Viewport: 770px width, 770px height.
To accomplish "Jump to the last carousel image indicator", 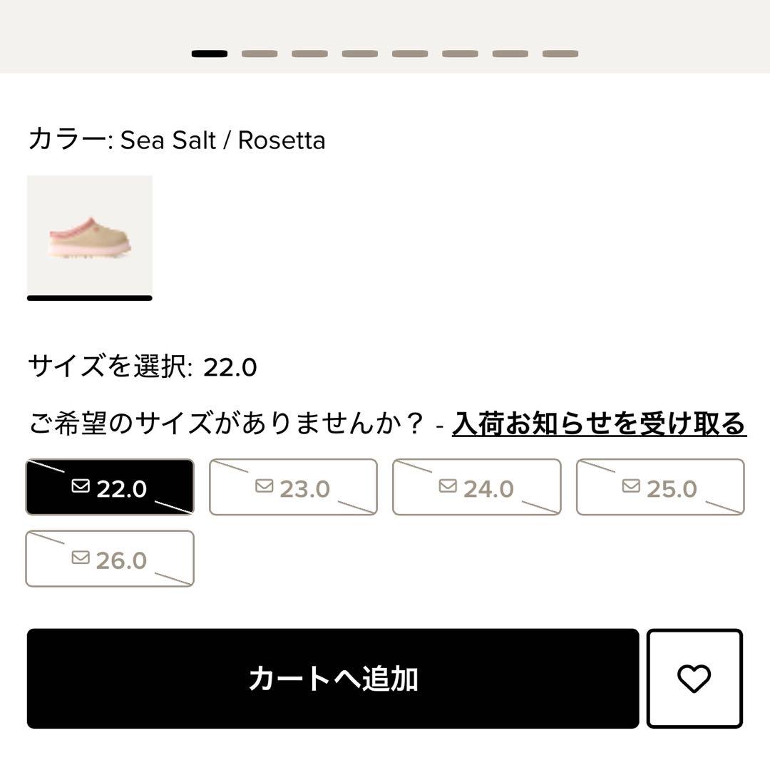I will 560,53.
